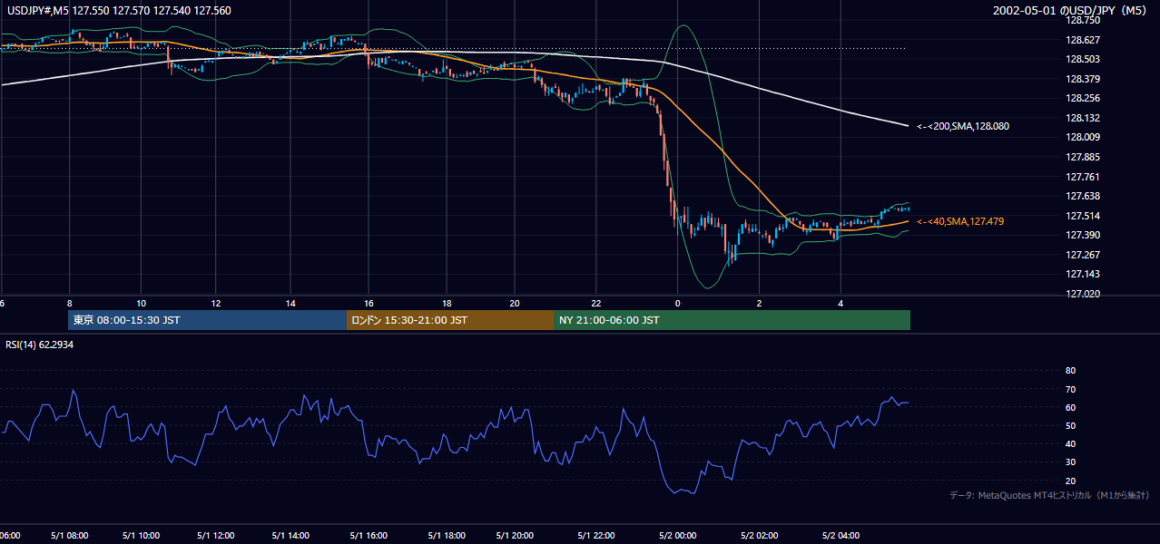Select the NY 21:00-06:00 JST session bar

point(732,320)
